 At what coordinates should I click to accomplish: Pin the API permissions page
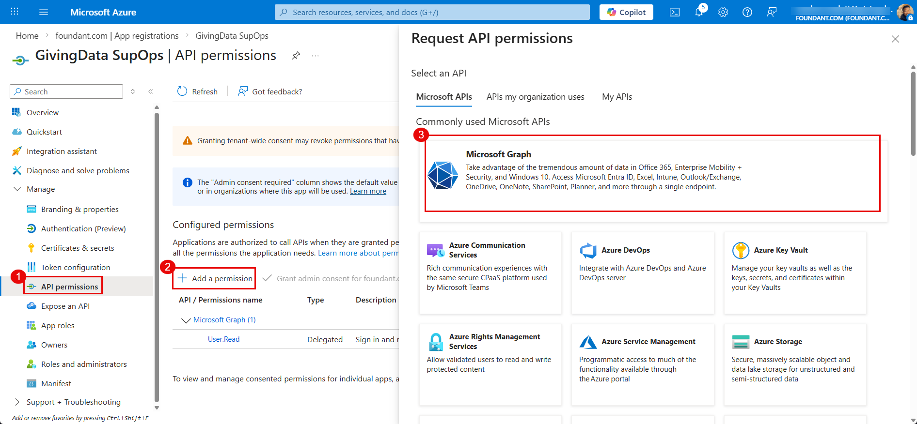click(x=296, y=56)
